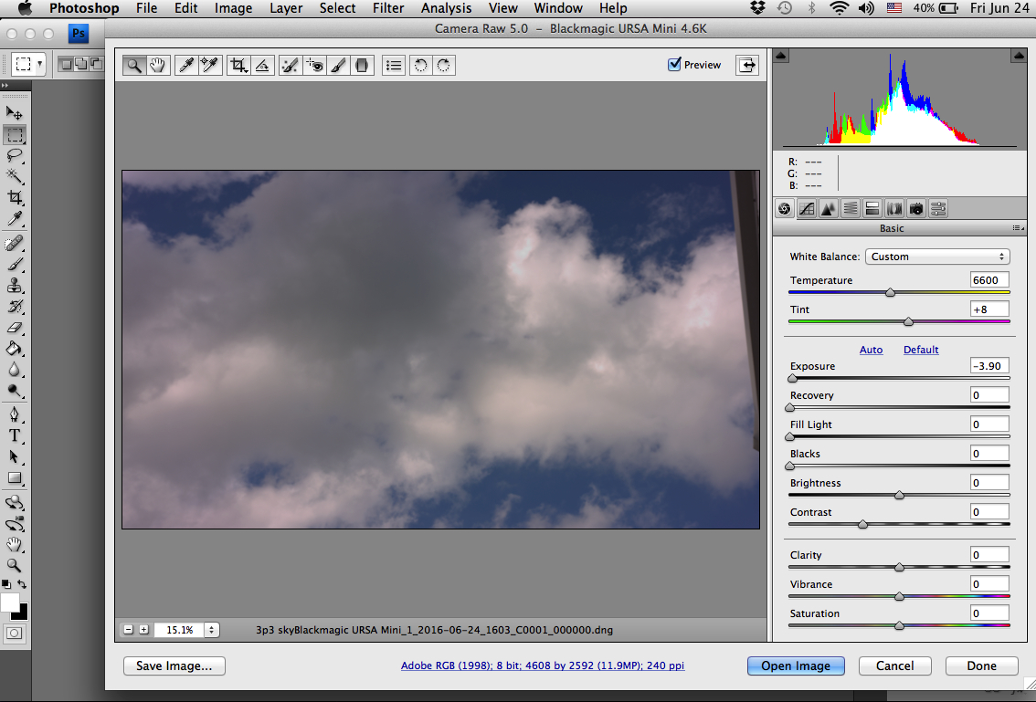
Task: Click the Done button
Action: click(981, 665)
